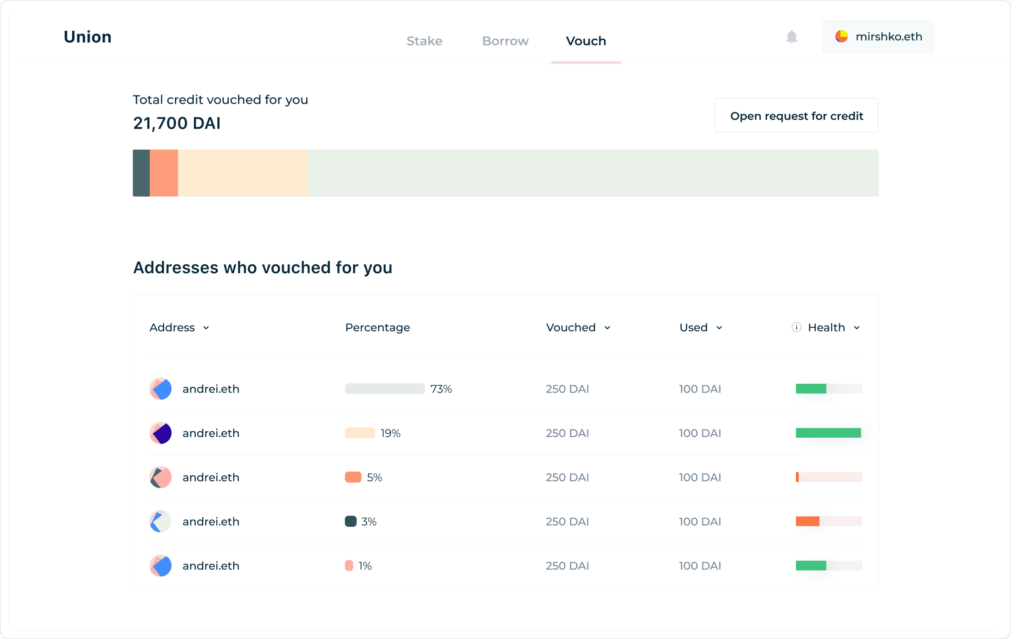
Task: Click Open request for credit button
Action: [x=796, y=116]
